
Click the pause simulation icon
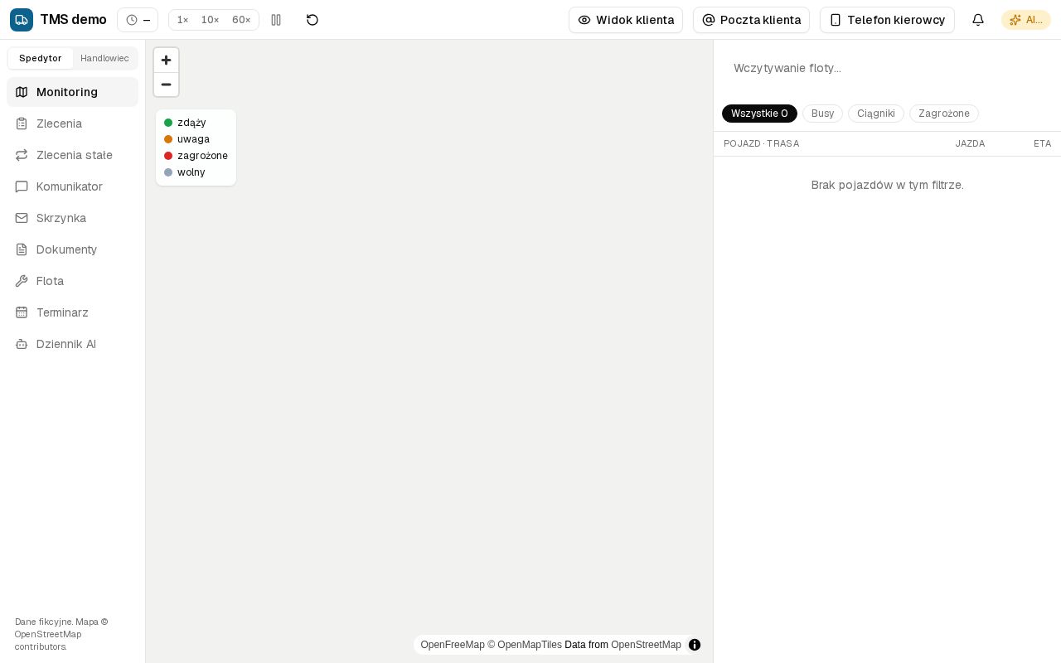point(276,20)
